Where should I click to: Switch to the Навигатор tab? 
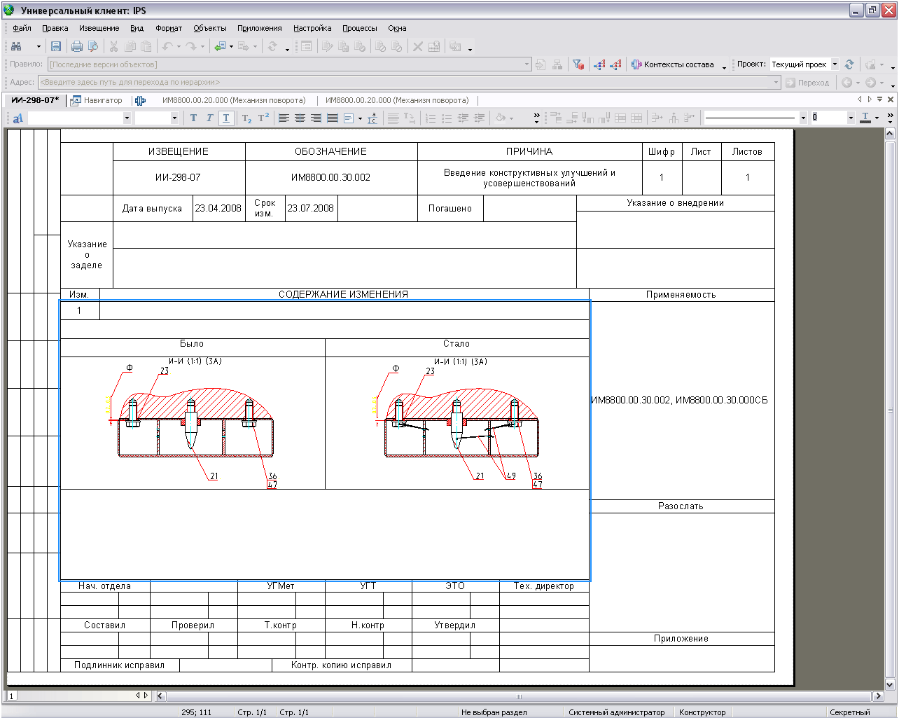pos(97,100)
